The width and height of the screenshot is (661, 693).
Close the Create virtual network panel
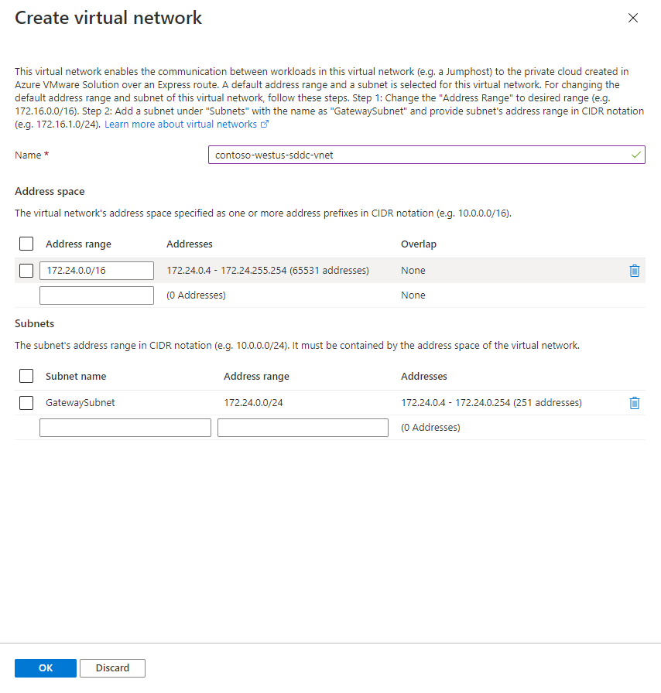[x=633, y=18]
